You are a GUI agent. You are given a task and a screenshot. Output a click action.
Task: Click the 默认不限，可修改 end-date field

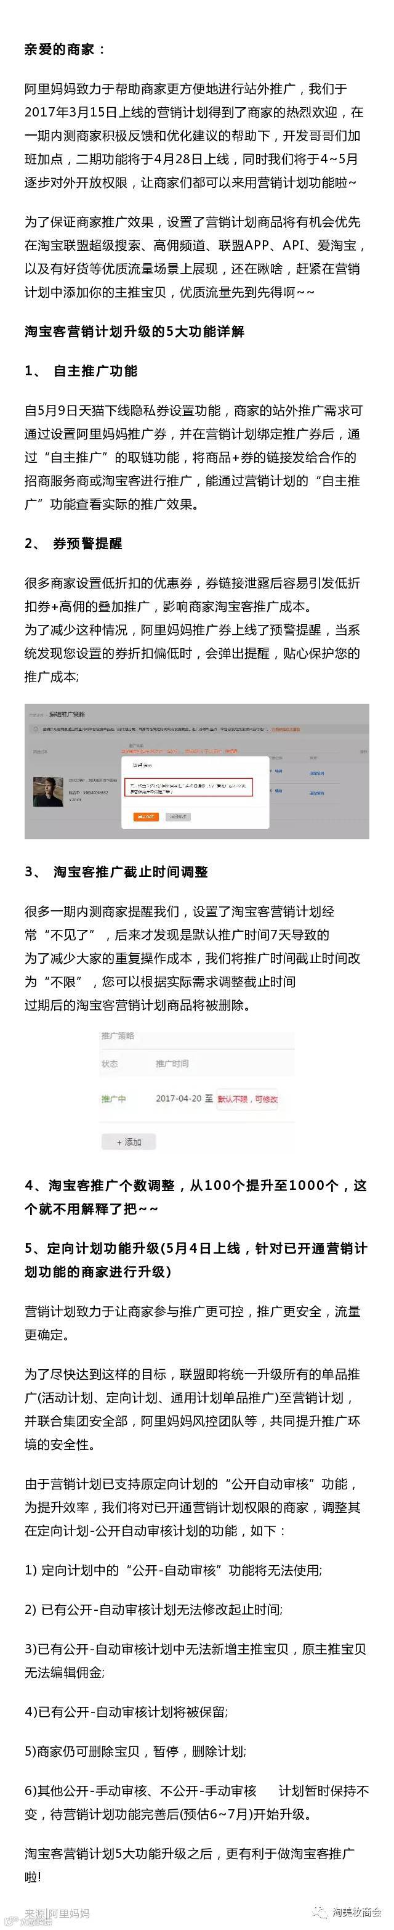click(x=247, y=1099)
